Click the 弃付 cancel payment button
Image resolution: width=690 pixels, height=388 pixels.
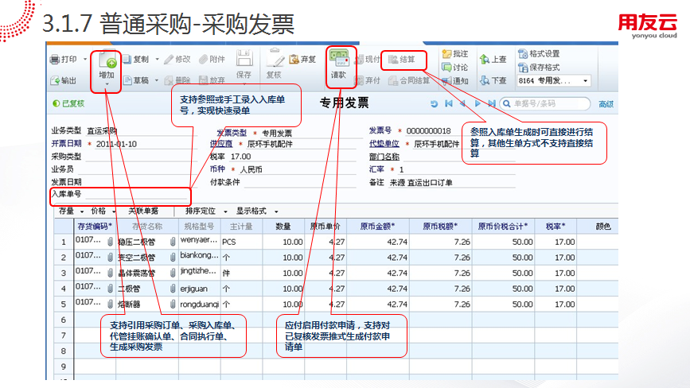pyautogui.click(x=368, y=80)
